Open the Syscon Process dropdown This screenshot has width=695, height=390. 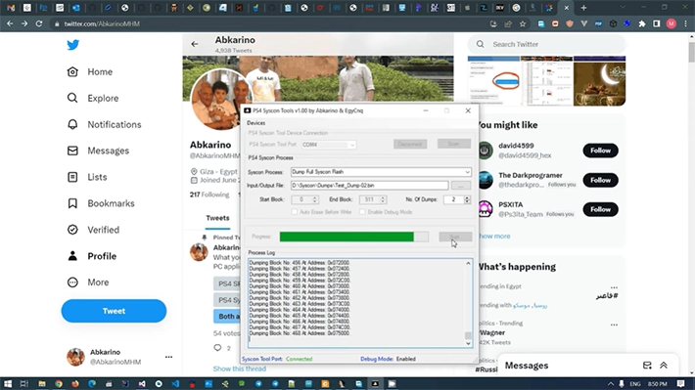tap(381, 172)
